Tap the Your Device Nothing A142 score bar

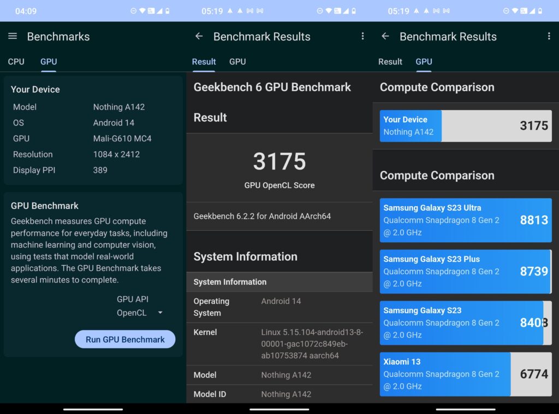(x=465, y=126)
